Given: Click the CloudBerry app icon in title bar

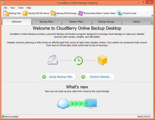Looking at the screenshot, I should (3, 3).
